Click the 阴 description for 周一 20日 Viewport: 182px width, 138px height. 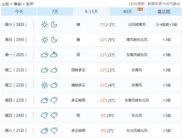point(78,55)
